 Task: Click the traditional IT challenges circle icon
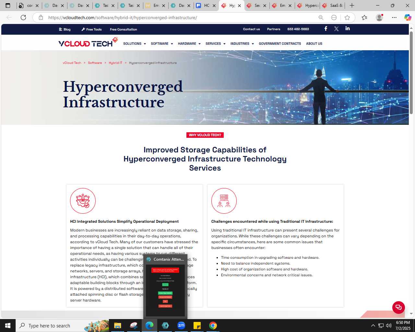224,201
